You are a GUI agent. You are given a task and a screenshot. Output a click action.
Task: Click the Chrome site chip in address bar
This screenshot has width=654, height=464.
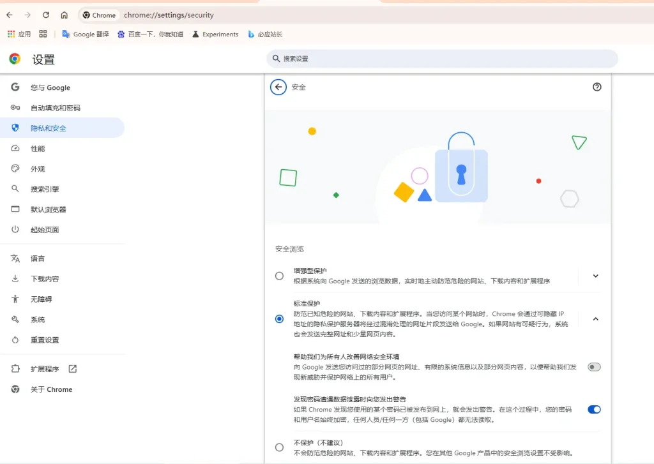[99, 15]
